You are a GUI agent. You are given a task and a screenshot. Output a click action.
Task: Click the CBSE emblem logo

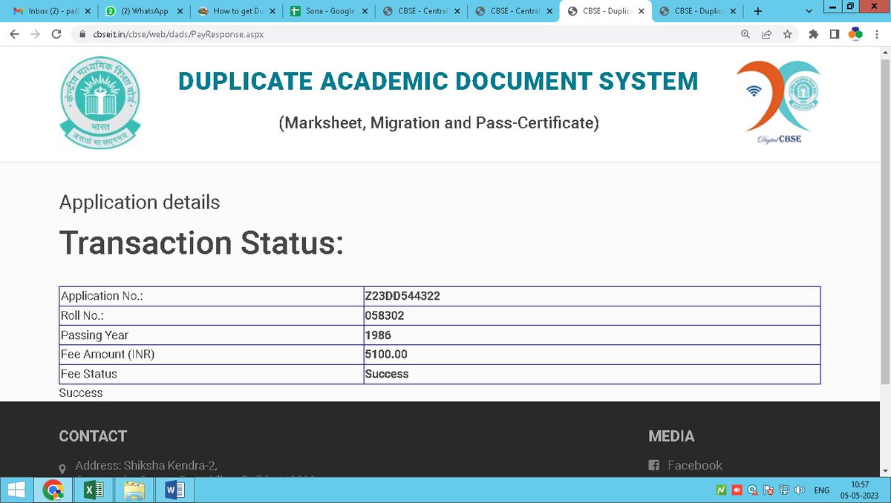point(100,102)
